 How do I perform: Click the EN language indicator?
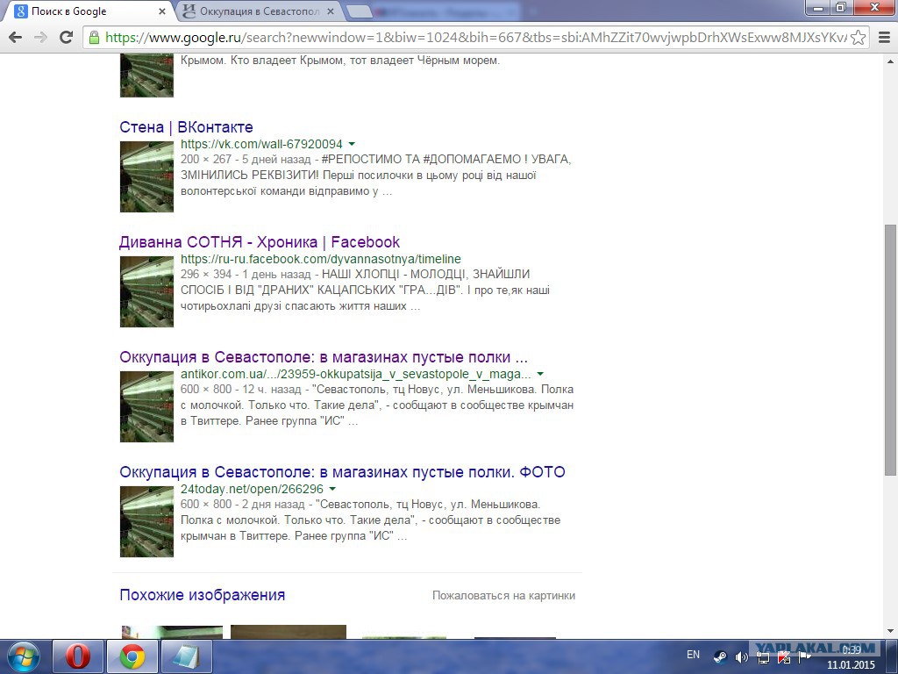point(693,655)
